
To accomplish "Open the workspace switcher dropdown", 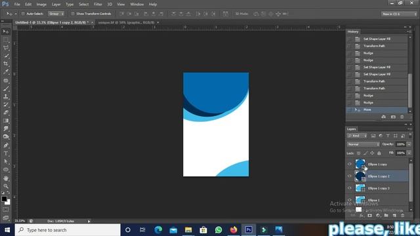I will (x=399, y=14).
